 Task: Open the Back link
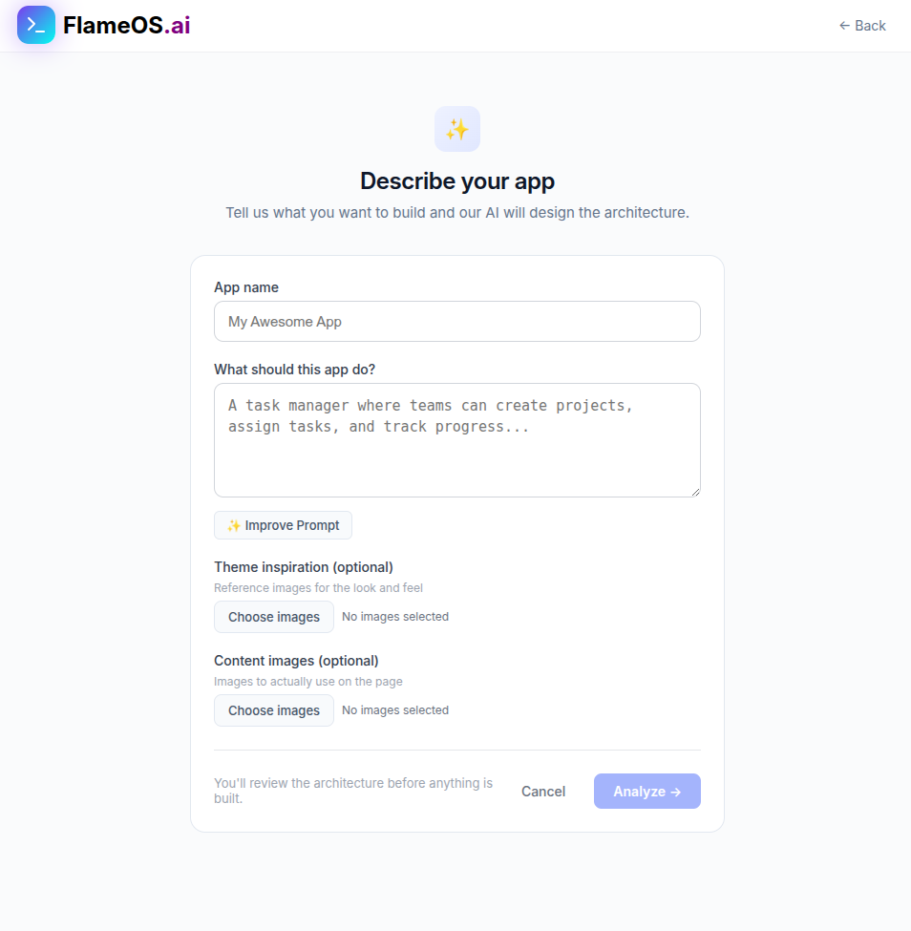tap(861, 26)
